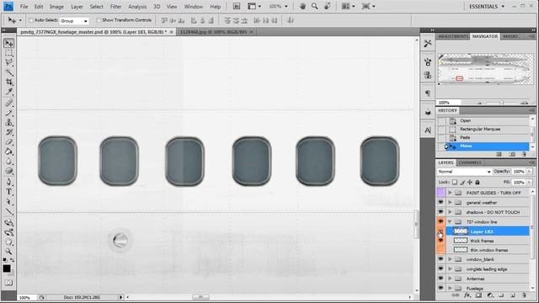Image resolution: width=539 pixels, height=303 pixels.
Task: Launch Bridge from the application bar
Action: tap(237, 6)
